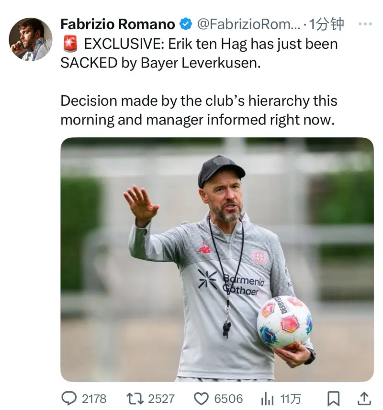
Task: Click the 2527 reposts count
Action: 161,399
